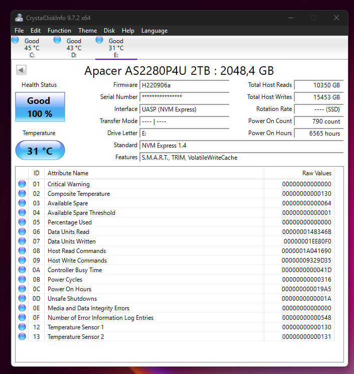Click the E: drive blue status orb

point(99,40)
